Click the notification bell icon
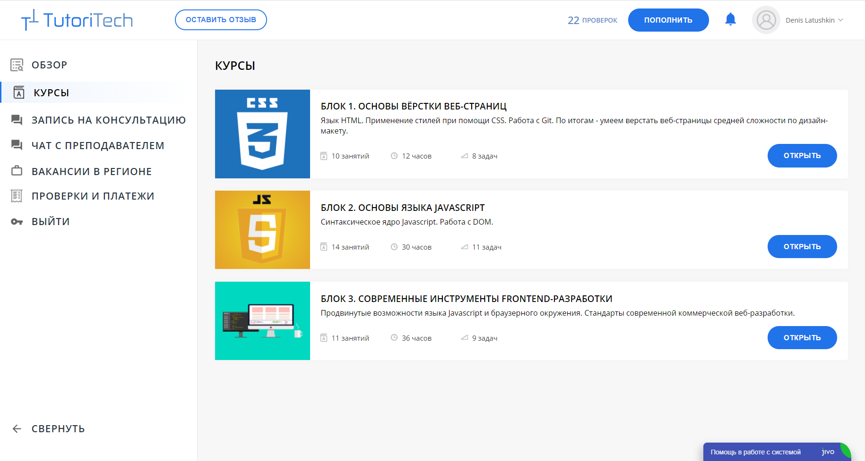The image size is (865, 461). click(x=730, y=19)
